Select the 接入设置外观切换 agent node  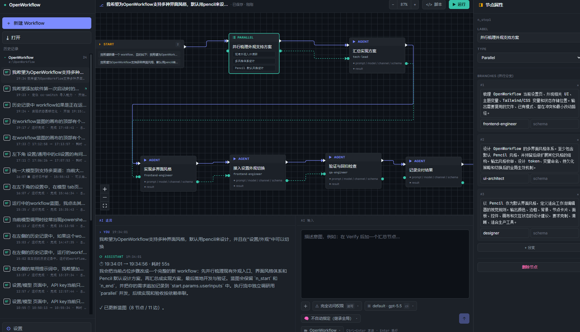(258, 172)
